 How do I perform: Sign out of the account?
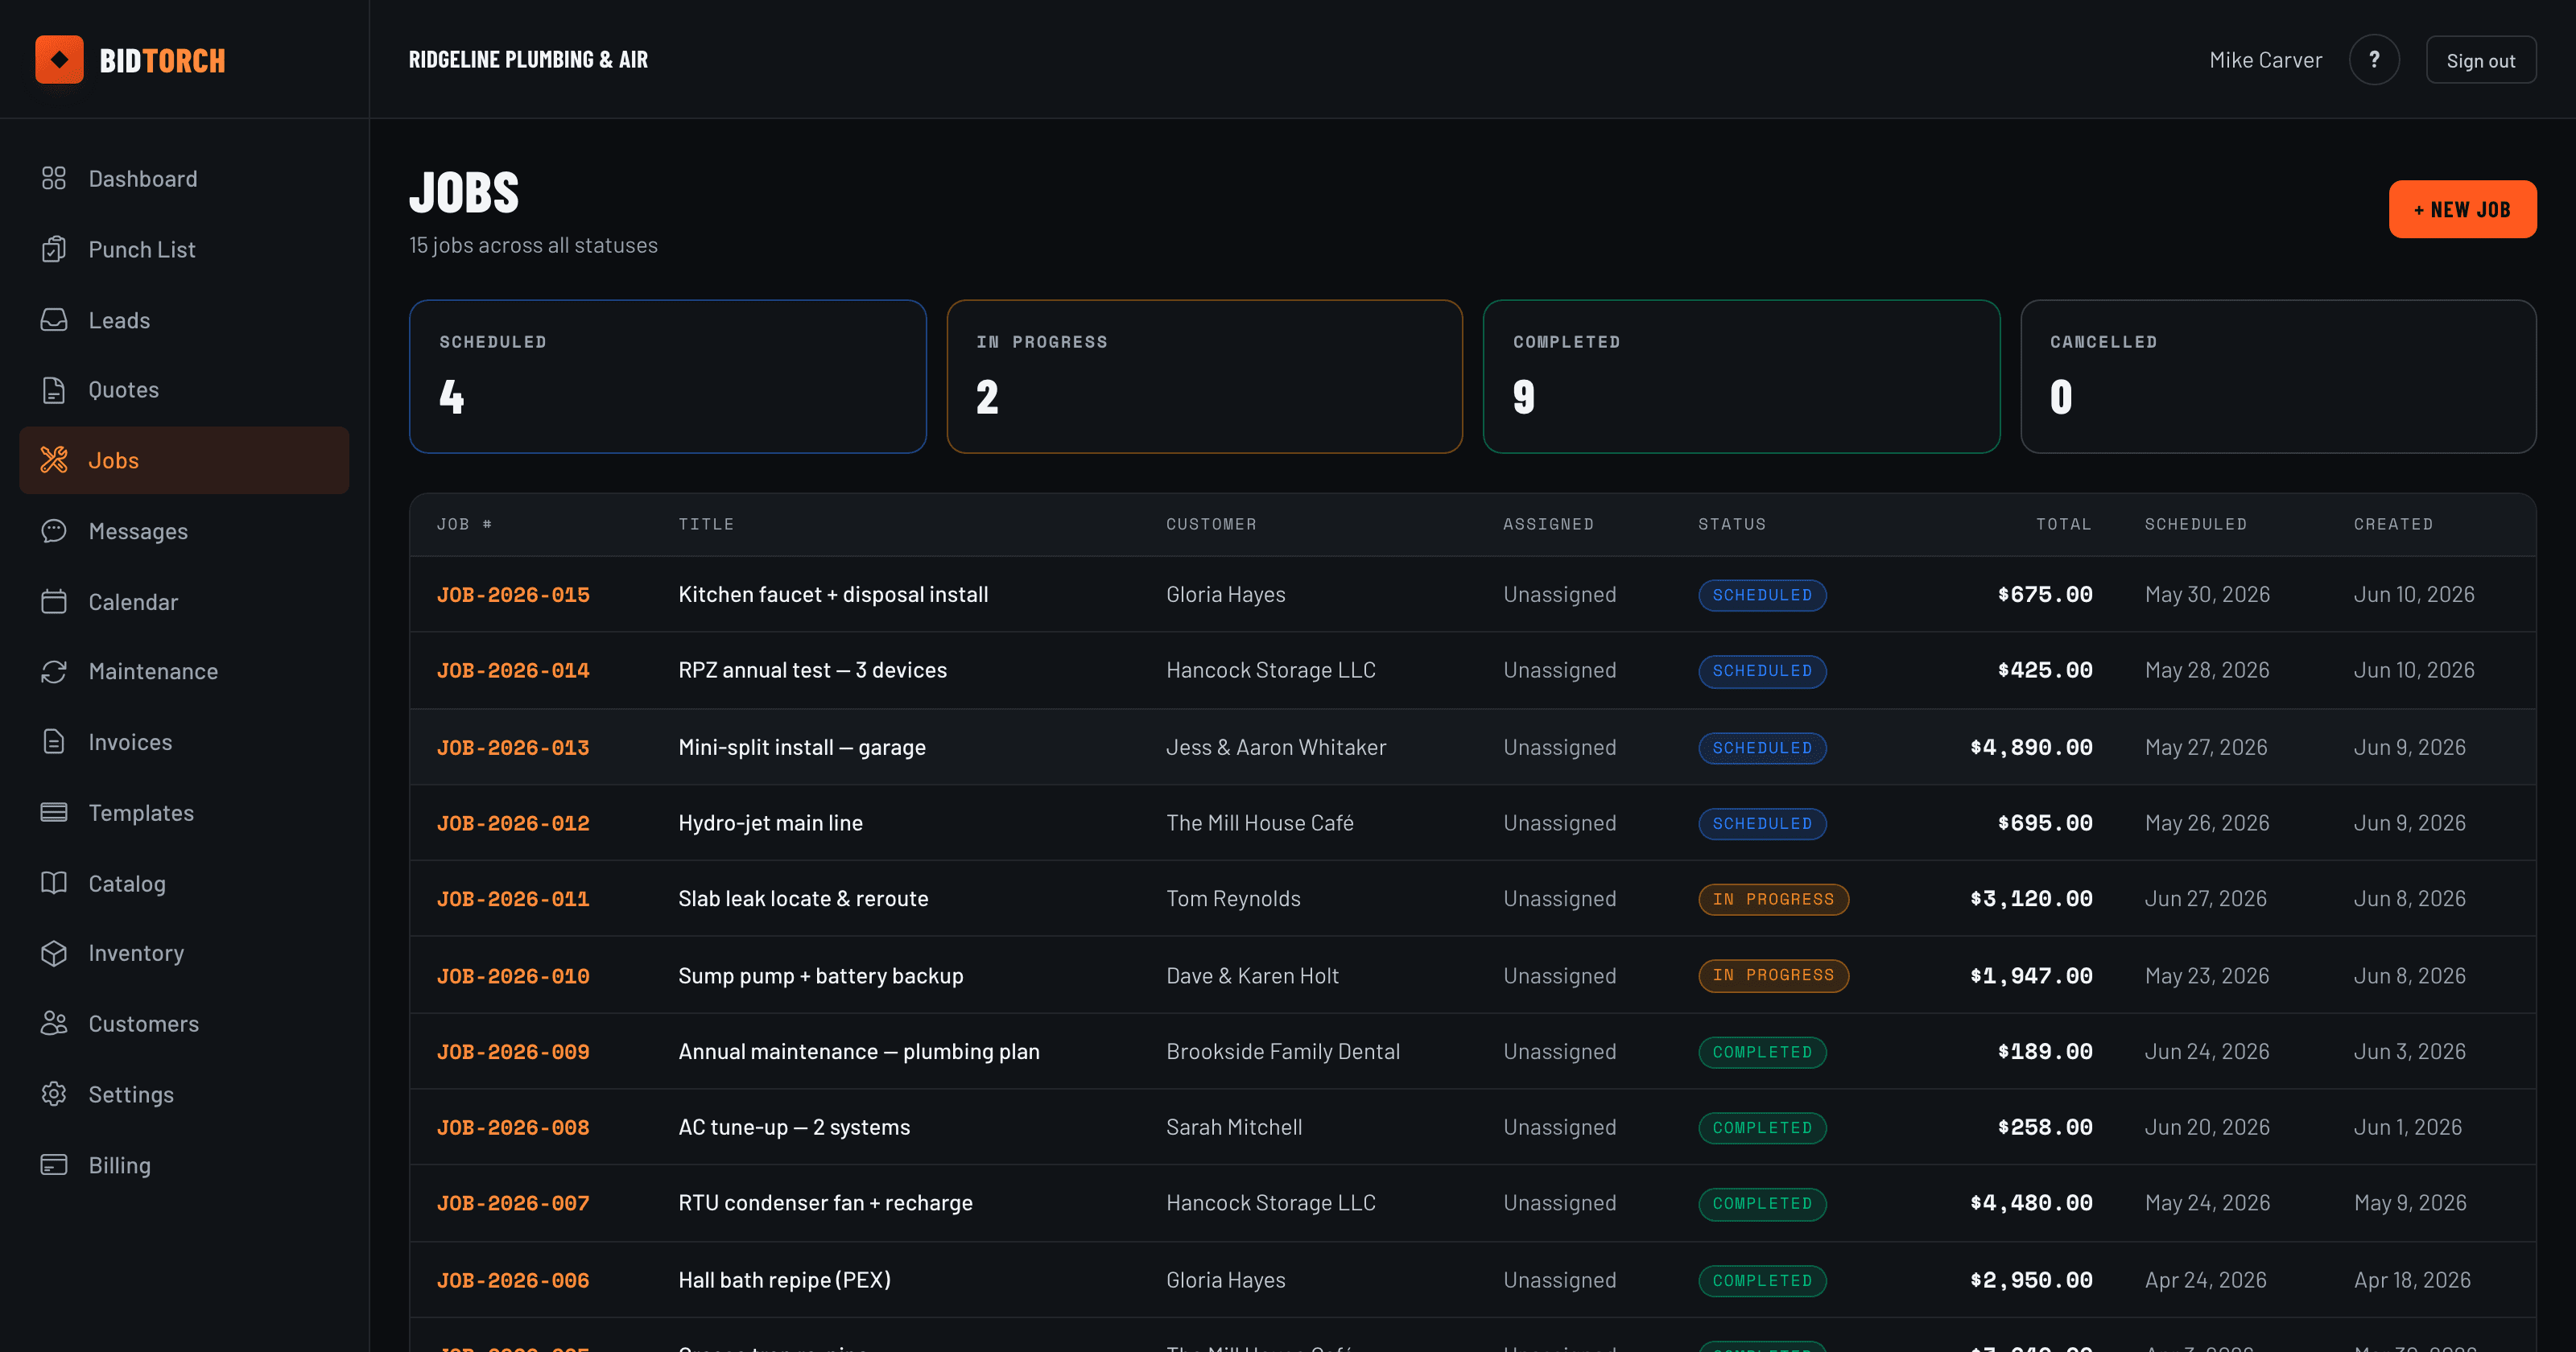(x=2480, y=60)
